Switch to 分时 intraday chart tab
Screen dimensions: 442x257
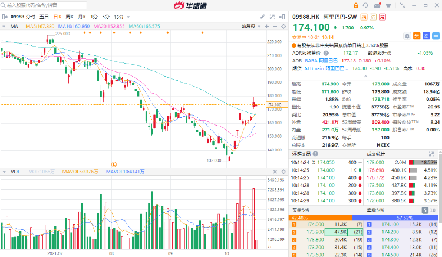[31, 17]
